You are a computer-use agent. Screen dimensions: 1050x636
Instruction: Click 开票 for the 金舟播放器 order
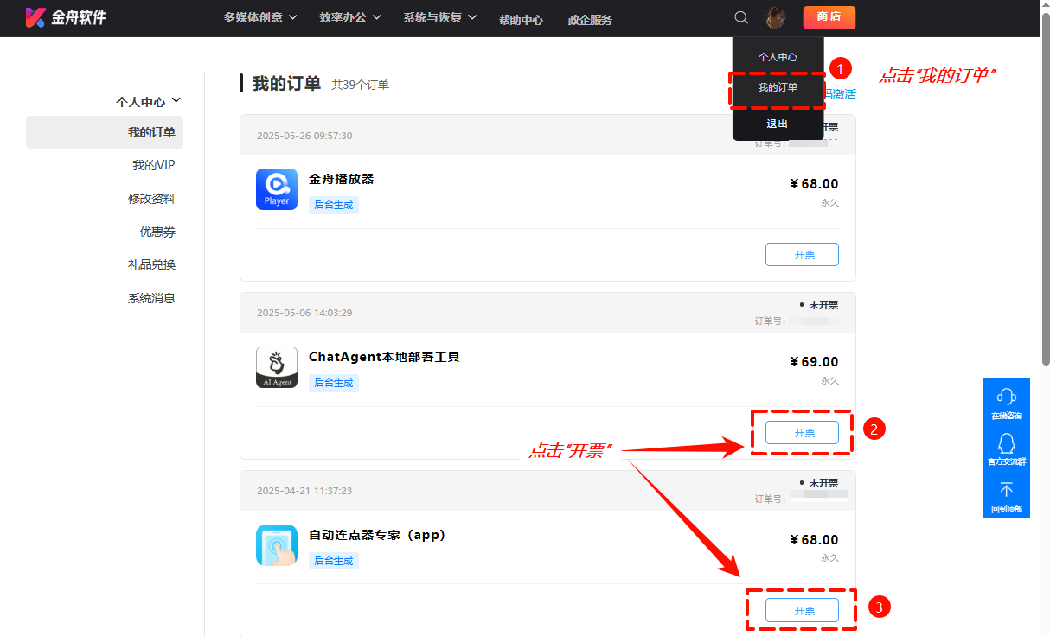802,255
